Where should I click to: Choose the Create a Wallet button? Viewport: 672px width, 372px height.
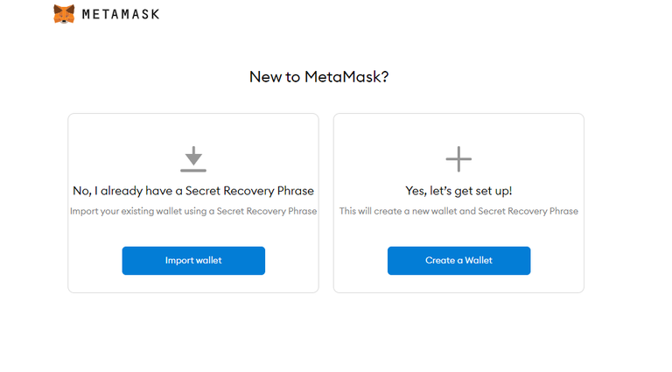tap(459, 261)
